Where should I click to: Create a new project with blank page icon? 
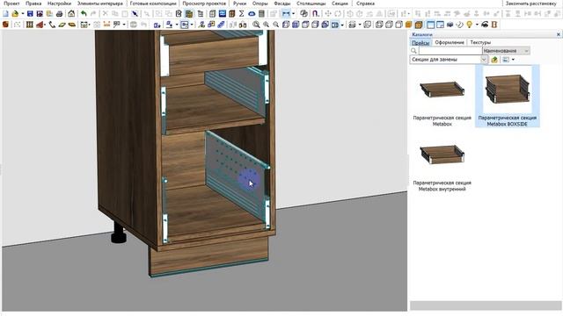click(6, 14)
